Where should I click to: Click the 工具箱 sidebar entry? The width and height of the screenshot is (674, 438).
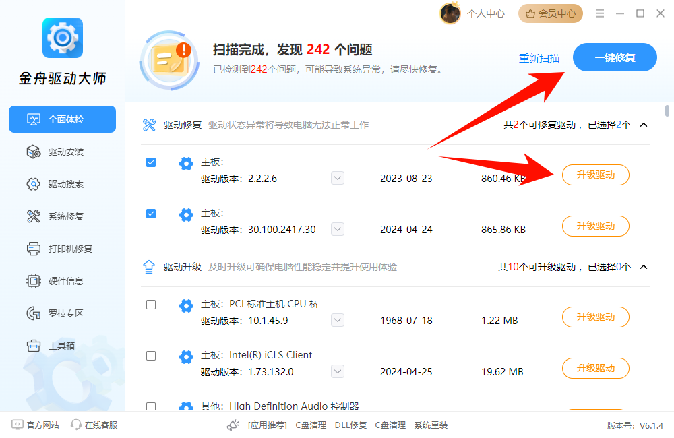[62, 346]
